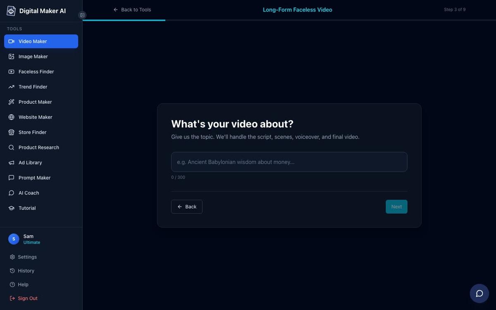Click the Faceless Finder play icon

(x=11, y=72)
